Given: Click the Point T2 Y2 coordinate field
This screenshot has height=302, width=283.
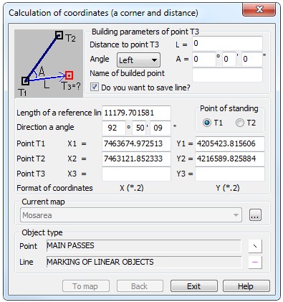Looking at the screenshot, I should 230,159.
